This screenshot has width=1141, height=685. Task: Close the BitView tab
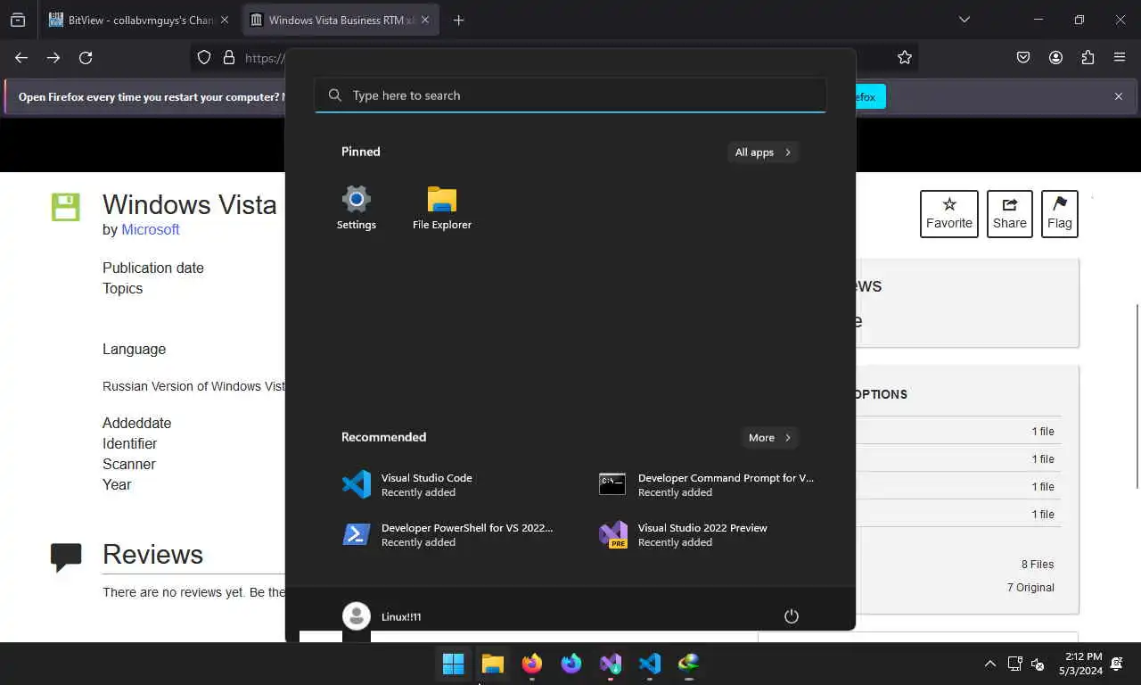click(x=224, y=20)
